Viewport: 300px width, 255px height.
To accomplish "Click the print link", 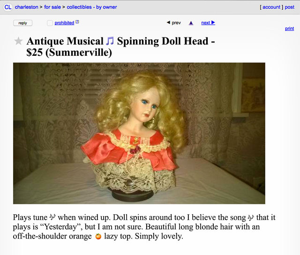I will coord(290,29).
